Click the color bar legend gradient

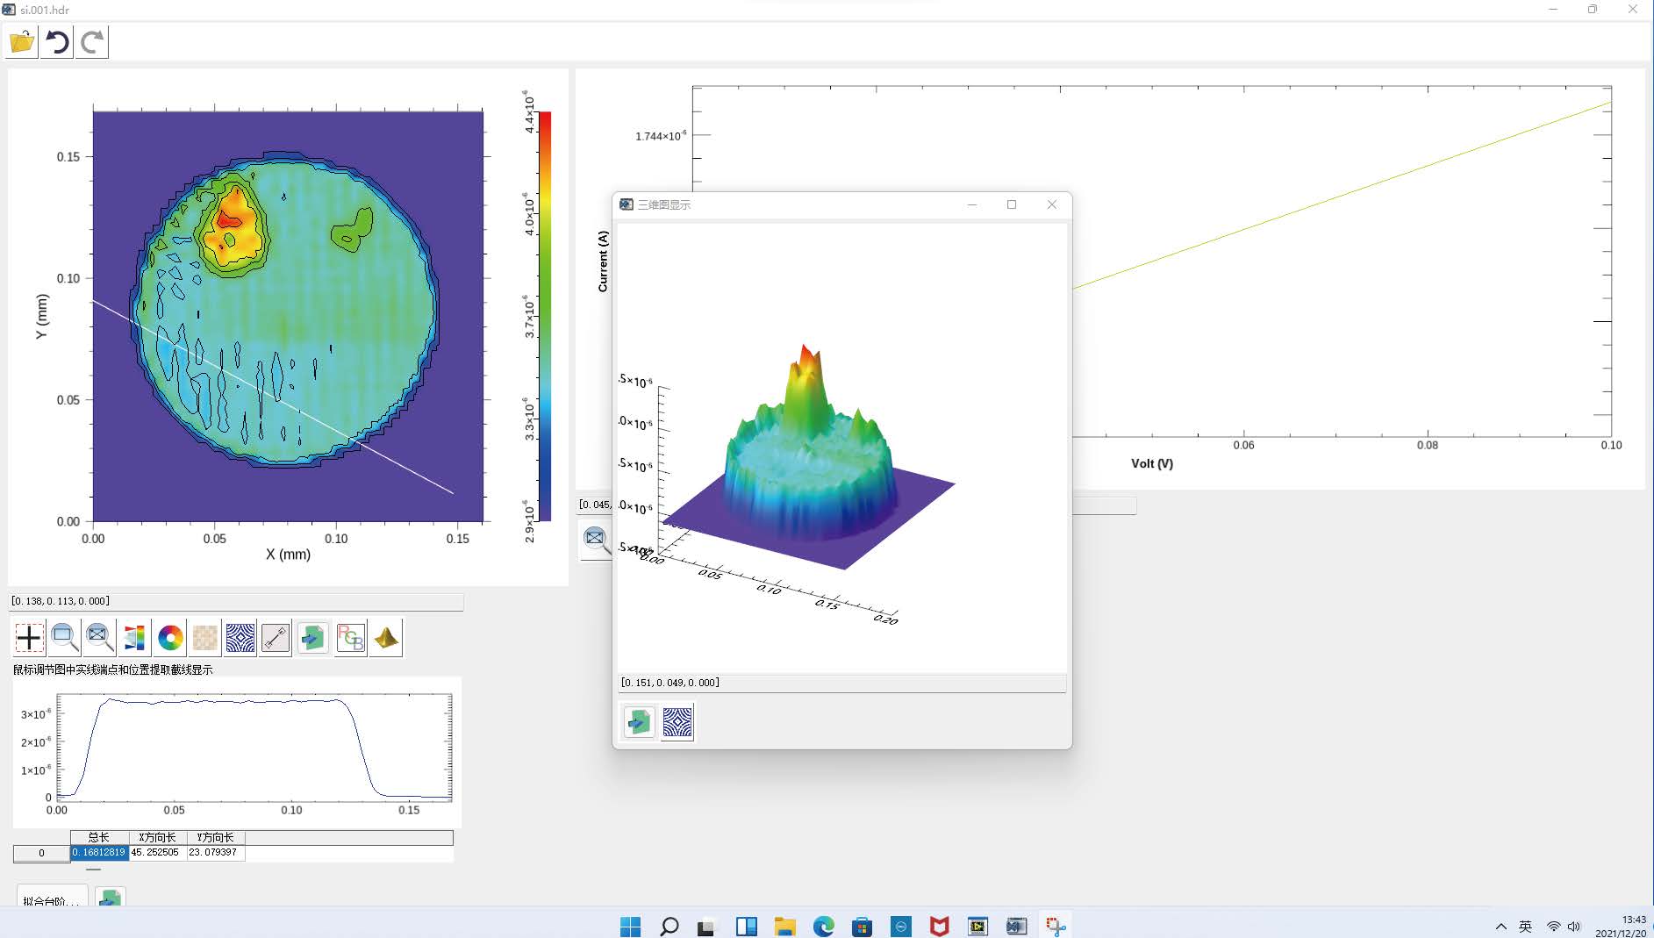pos(545,316)
